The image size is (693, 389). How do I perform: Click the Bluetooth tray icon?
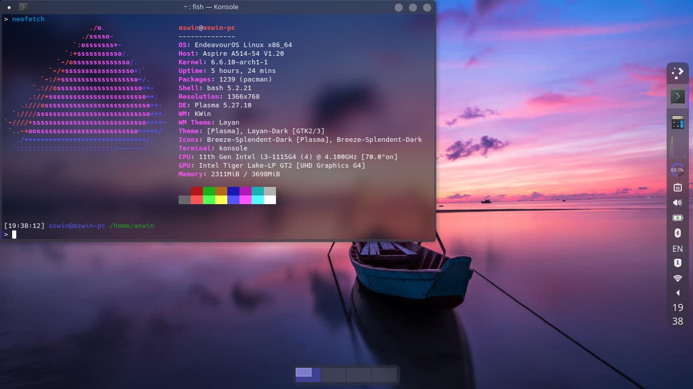[x=677, y=233]
